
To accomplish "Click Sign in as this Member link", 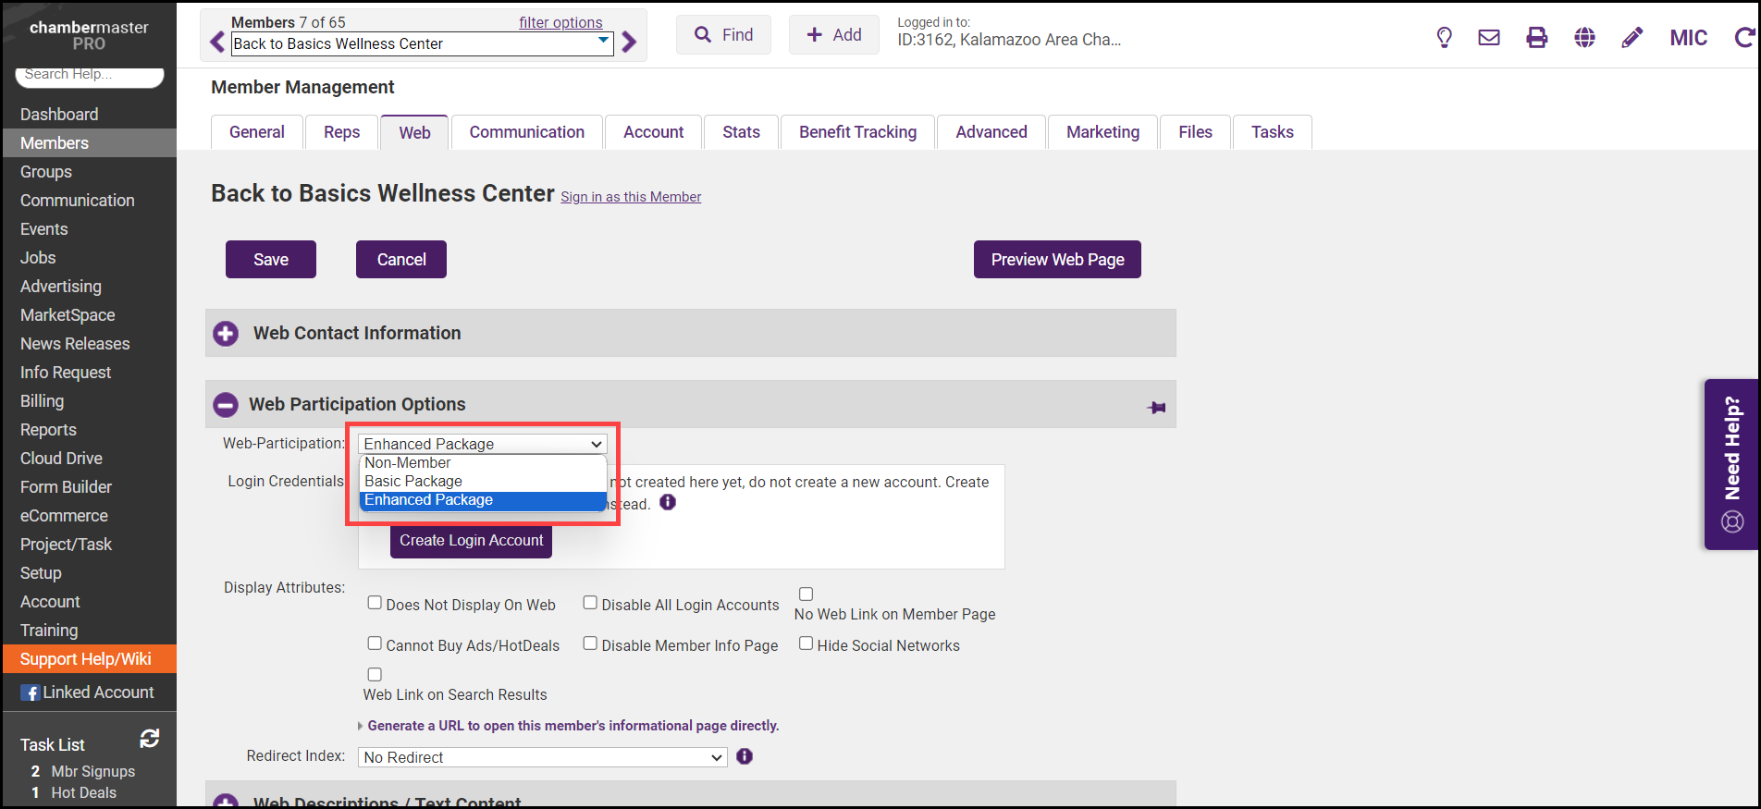I will point(631,197).
